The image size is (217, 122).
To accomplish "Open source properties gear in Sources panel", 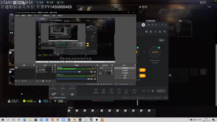I will pos(43,81).
